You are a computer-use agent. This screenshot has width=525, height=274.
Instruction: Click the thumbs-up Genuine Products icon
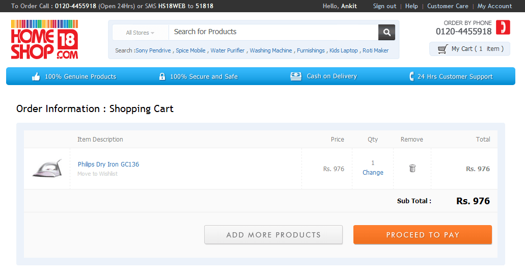tap(36, 77)
